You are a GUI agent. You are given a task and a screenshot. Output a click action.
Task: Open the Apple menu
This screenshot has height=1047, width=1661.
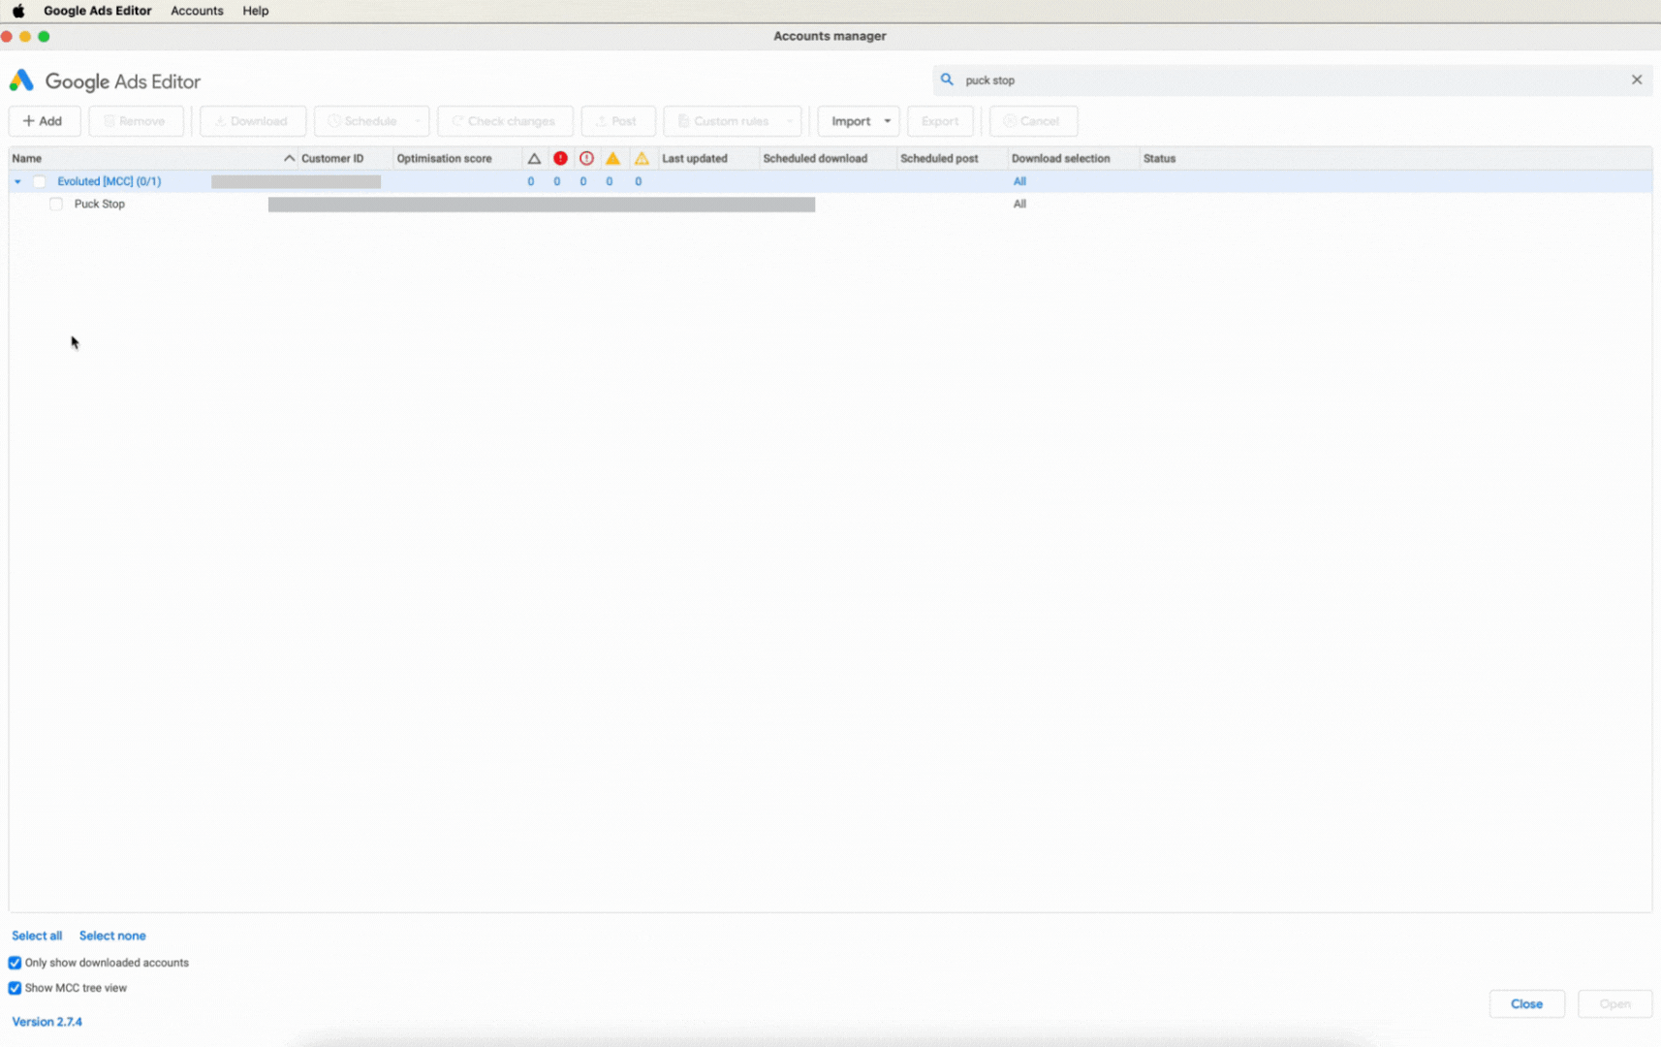[18, 11]
